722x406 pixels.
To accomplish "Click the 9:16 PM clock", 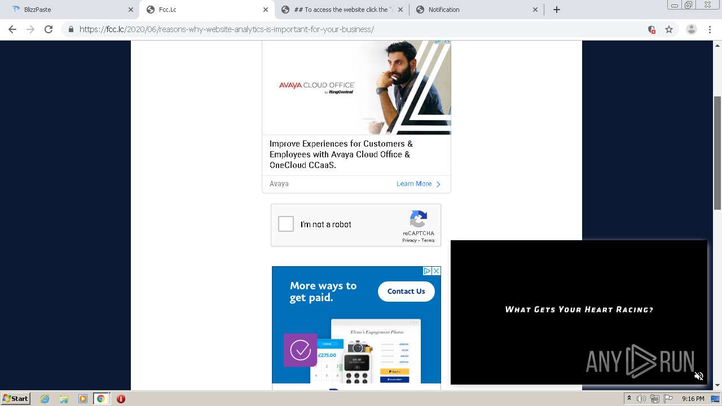I will (693, 399).
